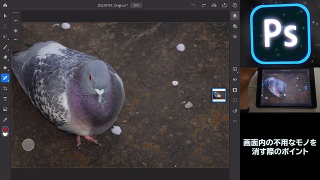This screenshot has height=180, width=320.
Task: Open the brush size setting showing 164
Action: 15,20
